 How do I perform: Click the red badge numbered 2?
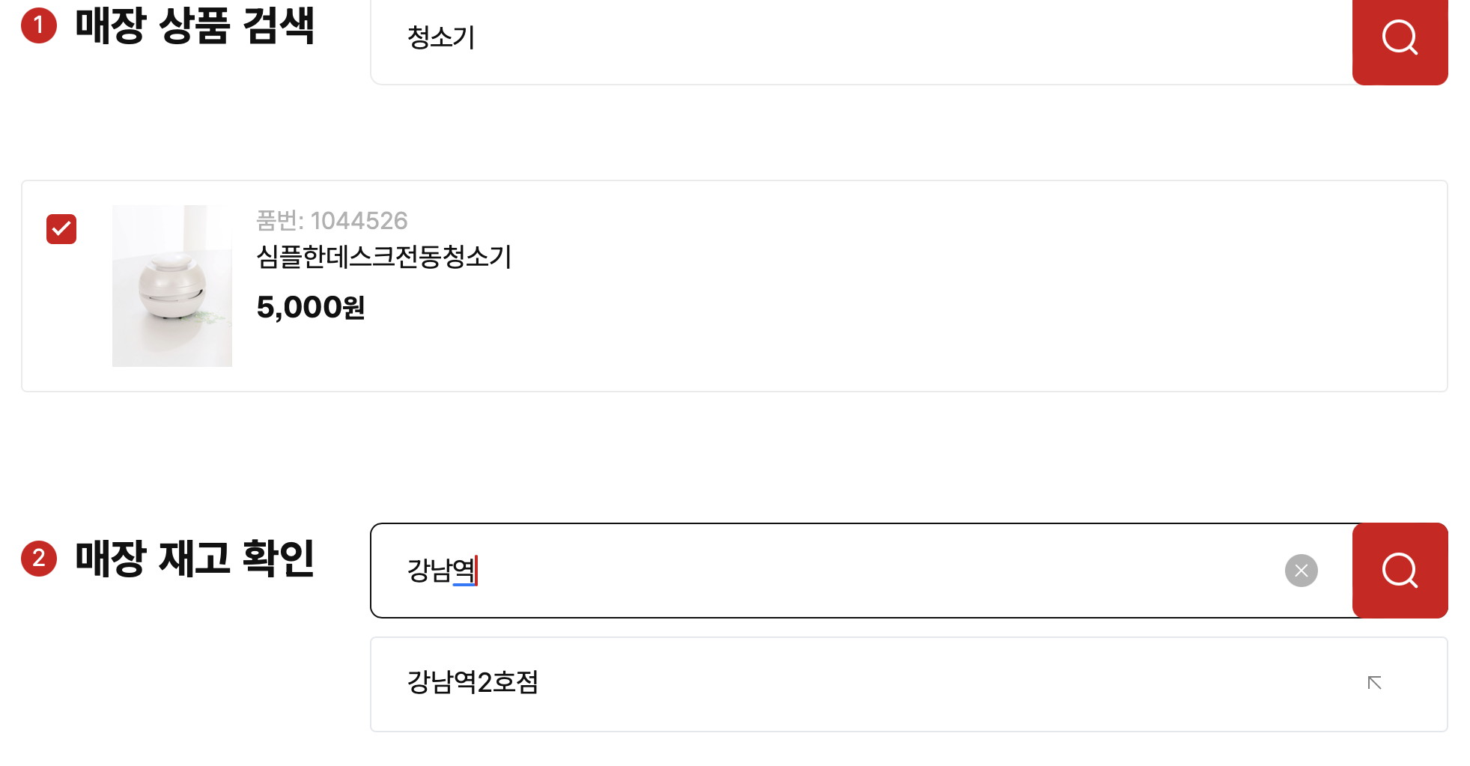click(40, 558)
